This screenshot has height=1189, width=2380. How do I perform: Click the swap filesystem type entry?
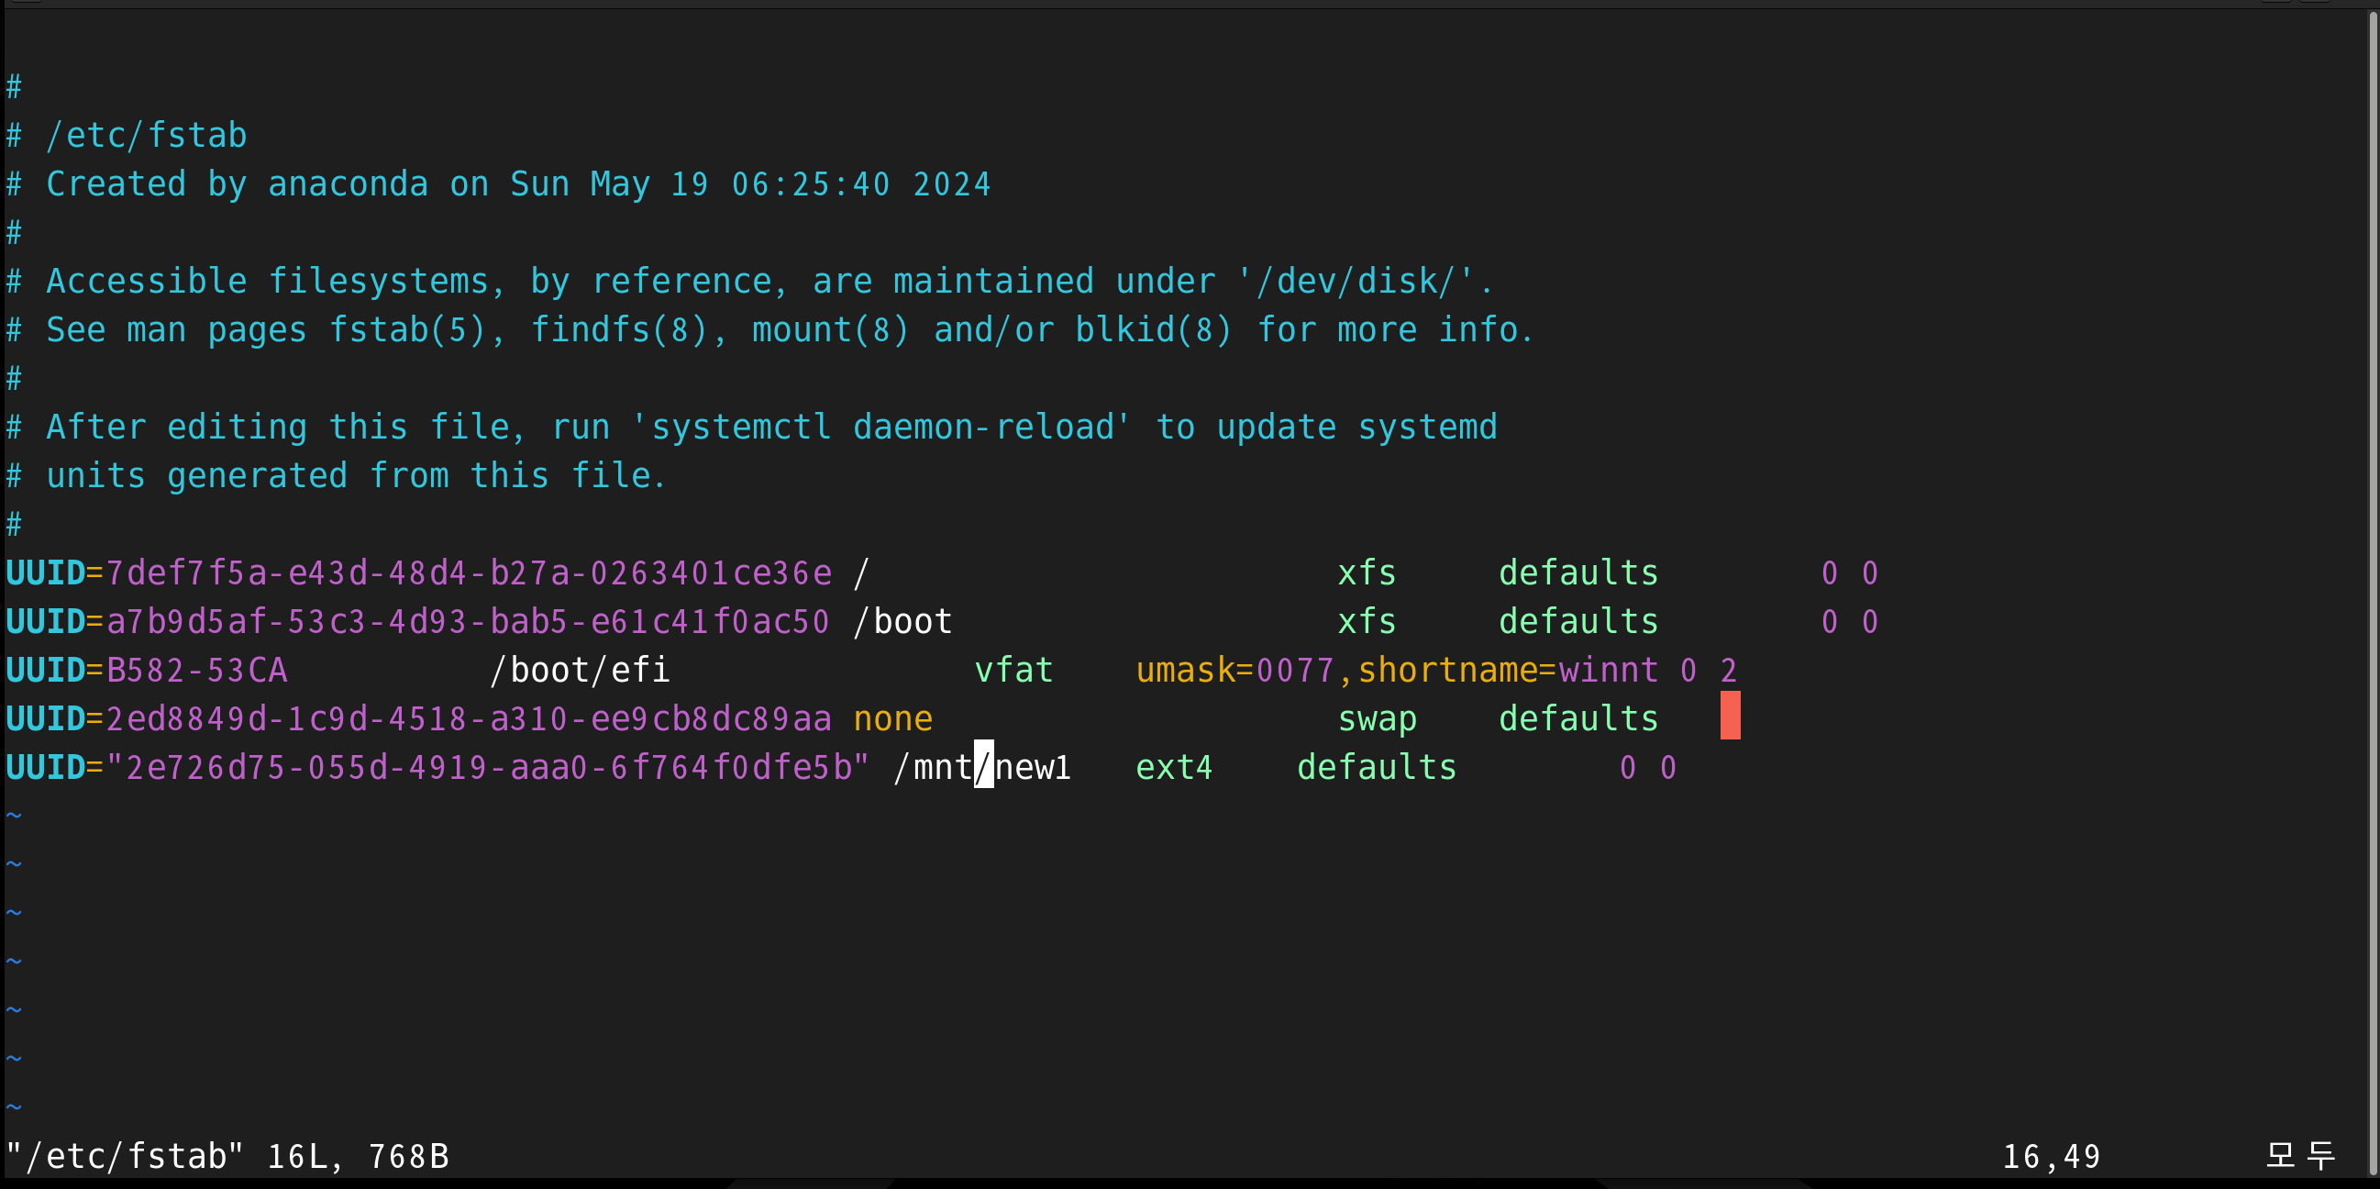[x=1377, y=718]
